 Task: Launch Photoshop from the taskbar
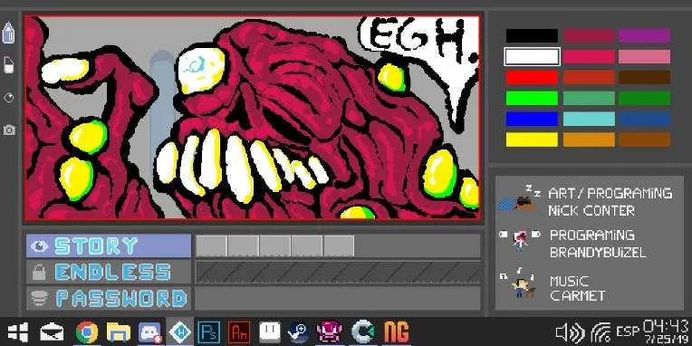(208, 332)
